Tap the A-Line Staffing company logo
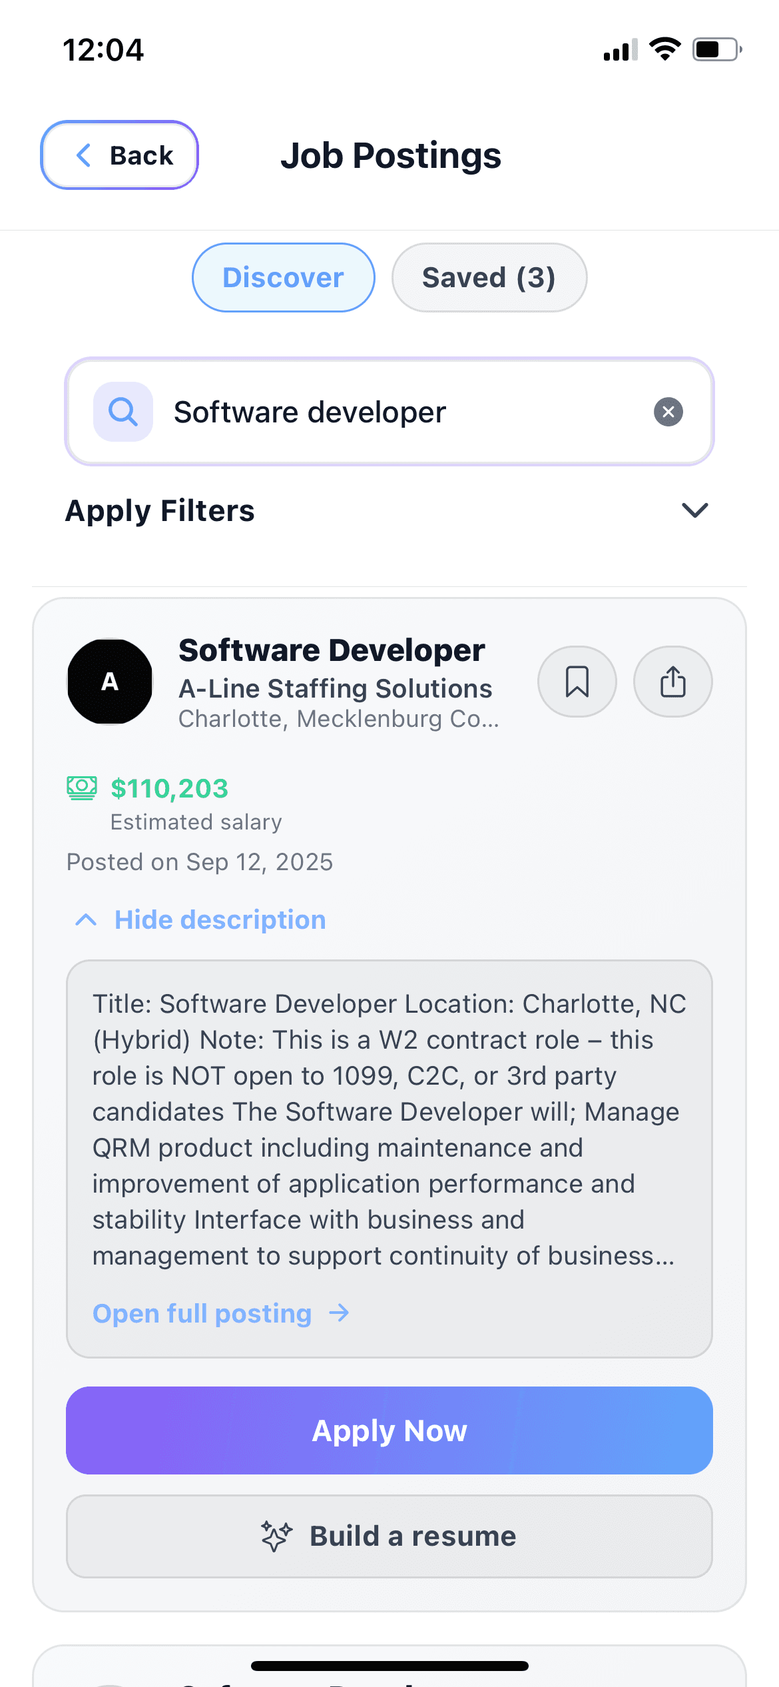Screen dimensions: 779x1687 [110, 682]
